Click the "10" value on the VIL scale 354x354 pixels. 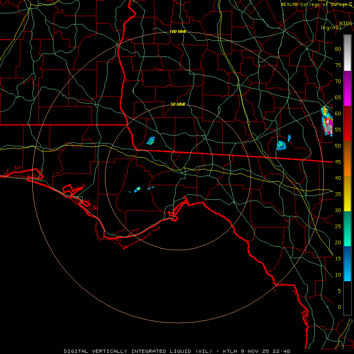click(x=338, y=275)
